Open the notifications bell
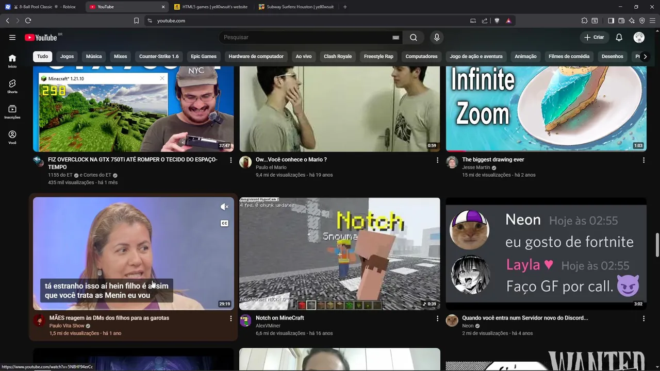 click(x=619, y=37)
